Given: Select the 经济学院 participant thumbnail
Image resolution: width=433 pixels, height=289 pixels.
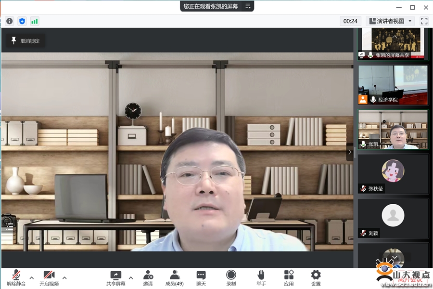Looking at the screenshot, I should (393, 85).
